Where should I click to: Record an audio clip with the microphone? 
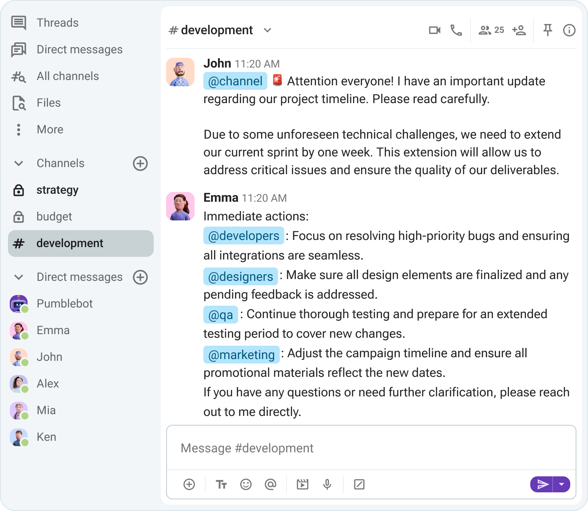327,484
